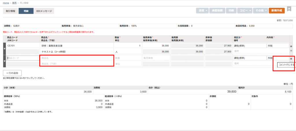Click the 数量 field in the empty row
The image size is (296, 131).
(127, 58)
